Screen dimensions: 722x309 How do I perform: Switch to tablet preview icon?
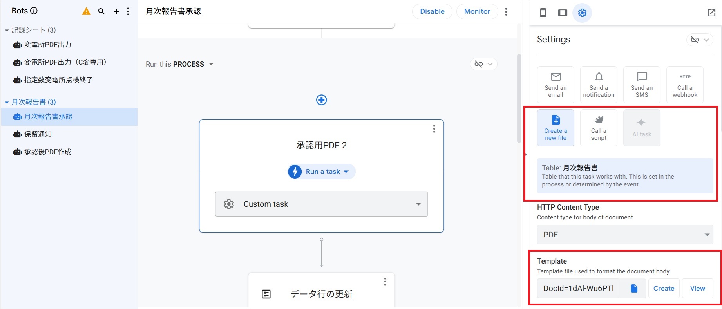(563, 13)
